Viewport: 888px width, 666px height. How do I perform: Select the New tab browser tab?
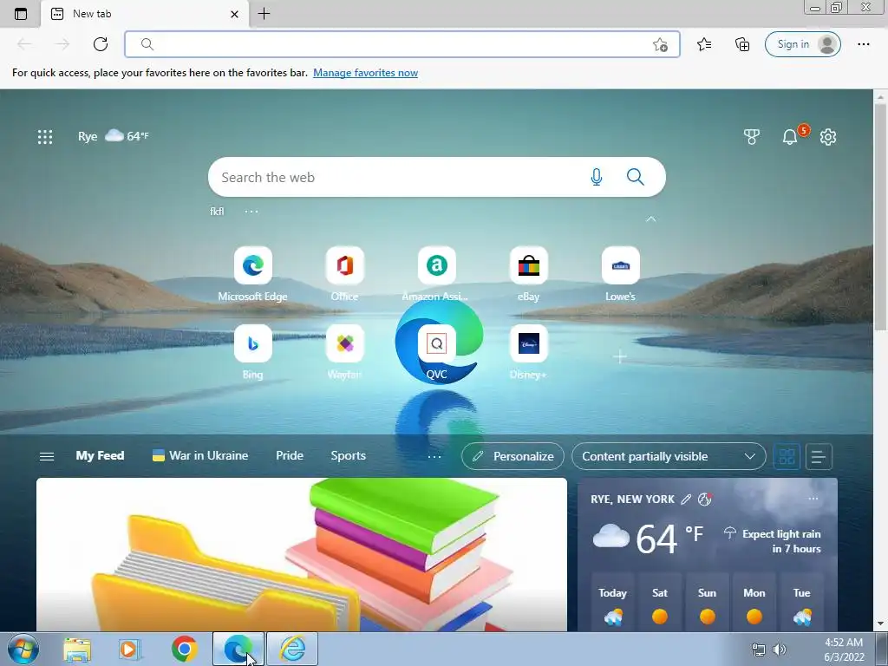[145, 14]
